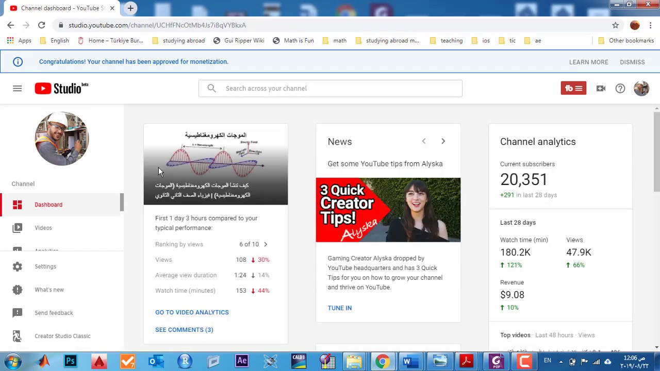
Task: Open Creator Studio Classic
Action: (x=61, y=336)
